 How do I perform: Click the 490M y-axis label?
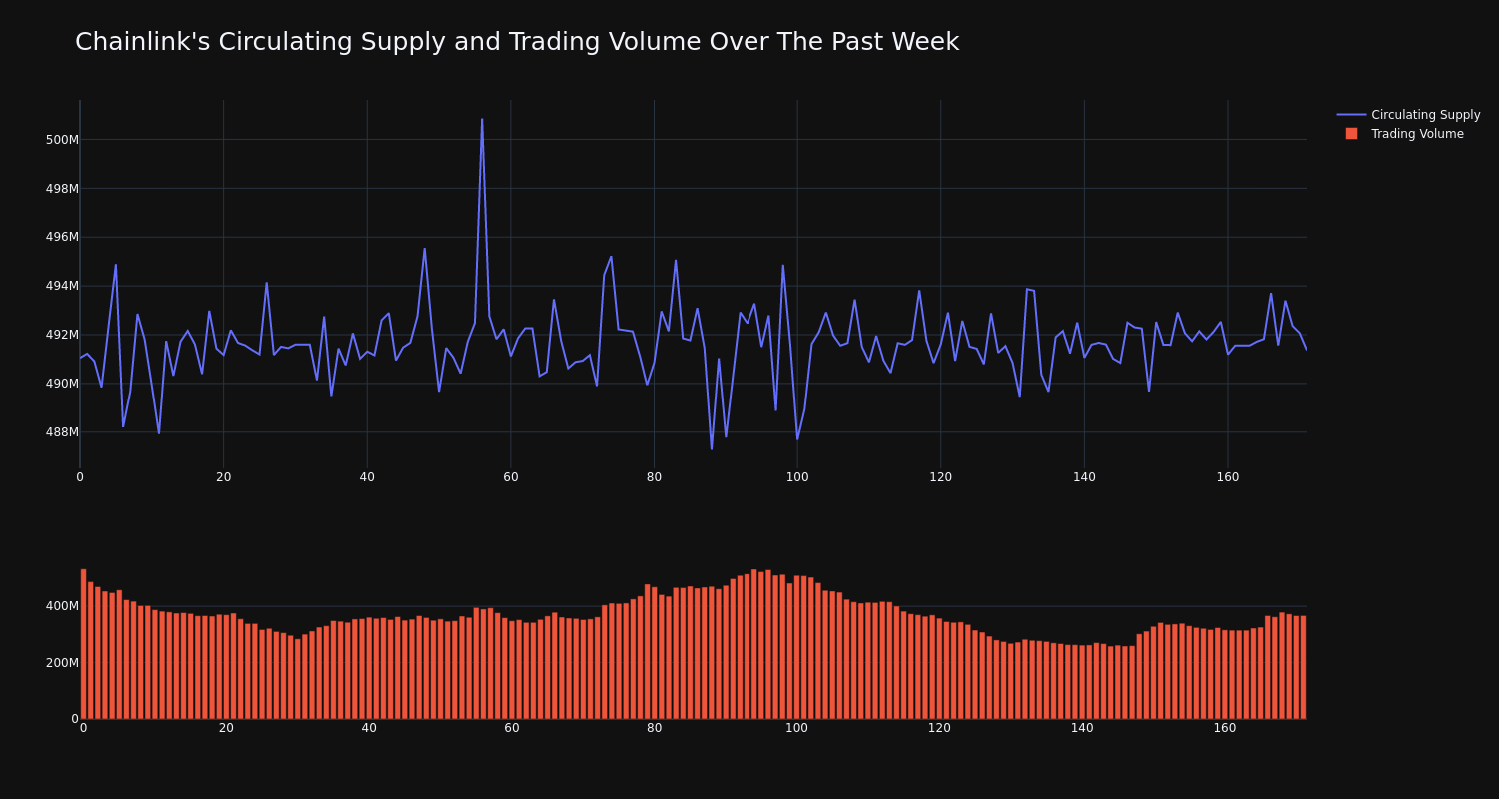click(62, 384)
